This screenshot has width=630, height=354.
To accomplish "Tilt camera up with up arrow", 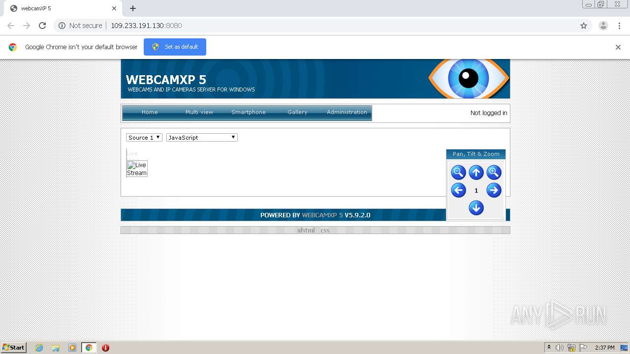I will point(476,173).
